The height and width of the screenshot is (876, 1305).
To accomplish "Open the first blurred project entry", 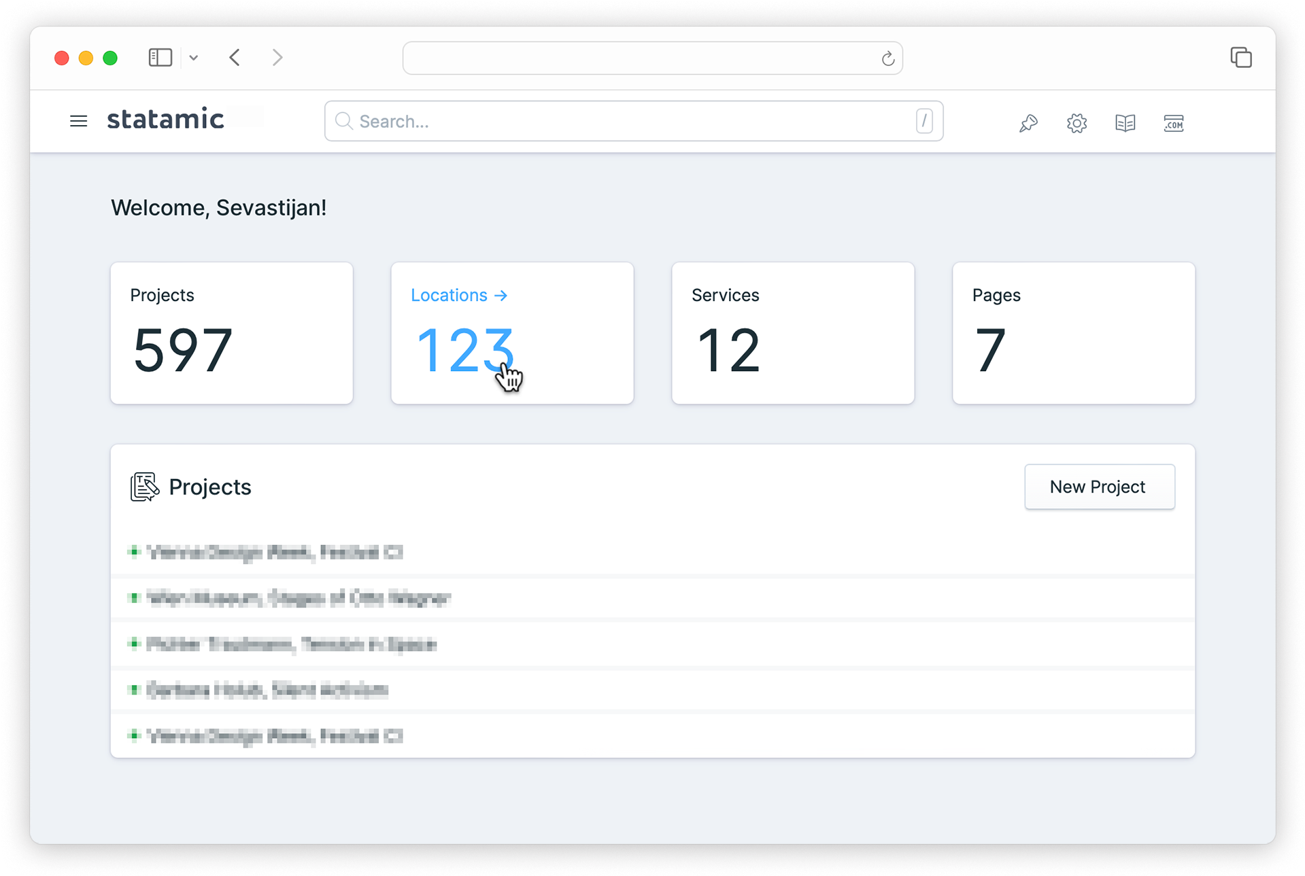I will pos(275,552).
